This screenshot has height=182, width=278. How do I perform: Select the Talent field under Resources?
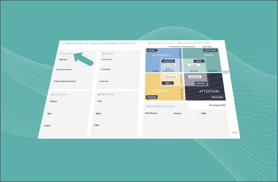pyautogui.click(x=98, y=113)
